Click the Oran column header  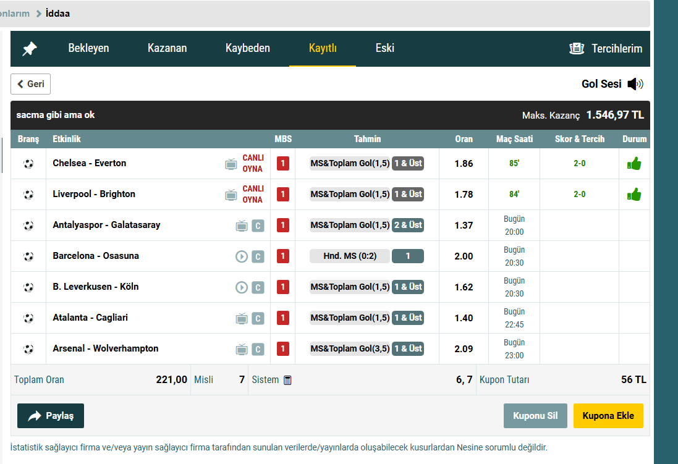[x=464, y=139]
